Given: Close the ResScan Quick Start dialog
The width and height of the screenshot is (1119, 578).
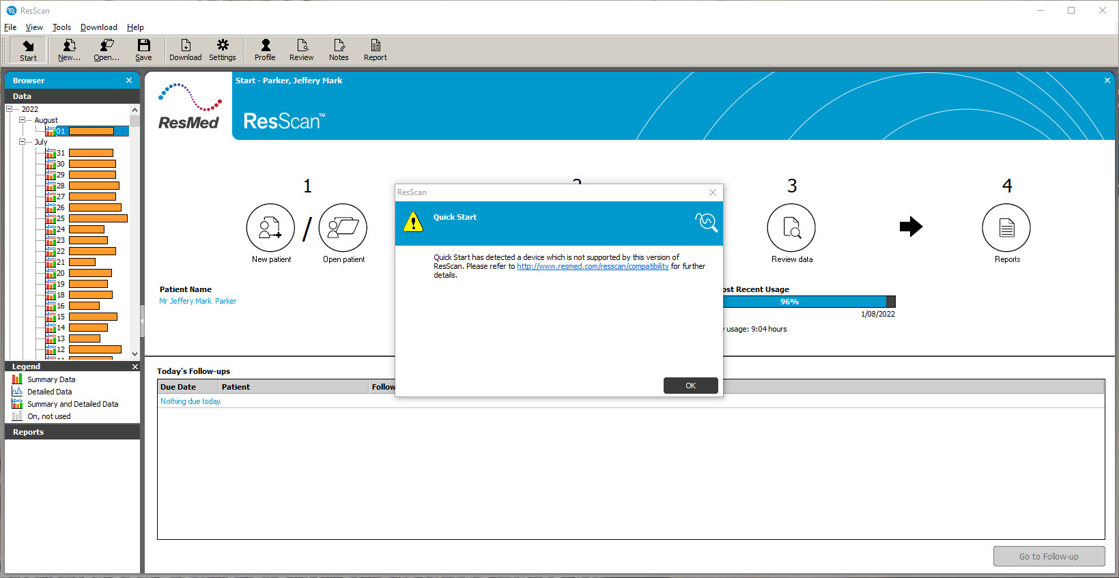Looking at the screenshot, I should point(713,192).
